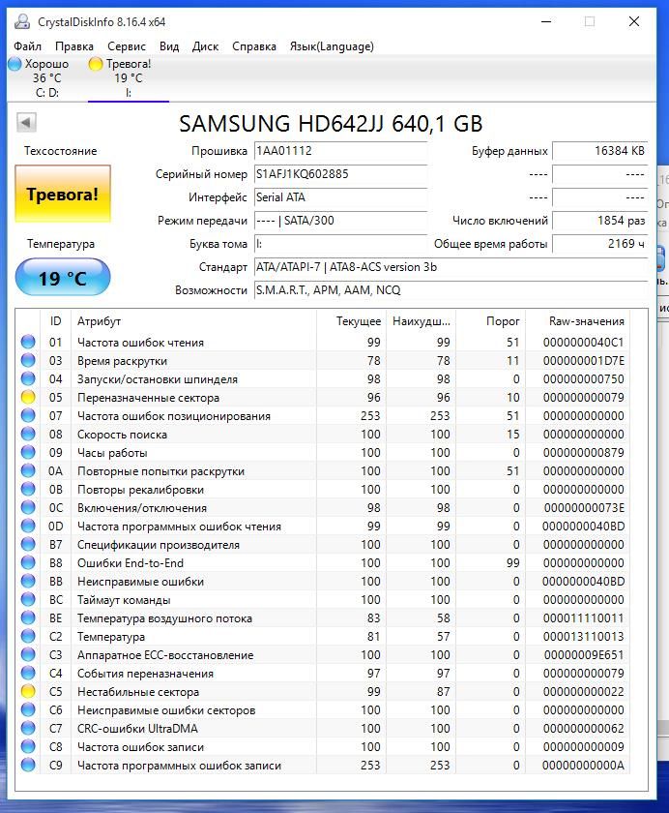Image resolution: width=669 pixels, height=813 pixels.
Task: Click blue status icon for attribute C6
Action: coord(28,709)
